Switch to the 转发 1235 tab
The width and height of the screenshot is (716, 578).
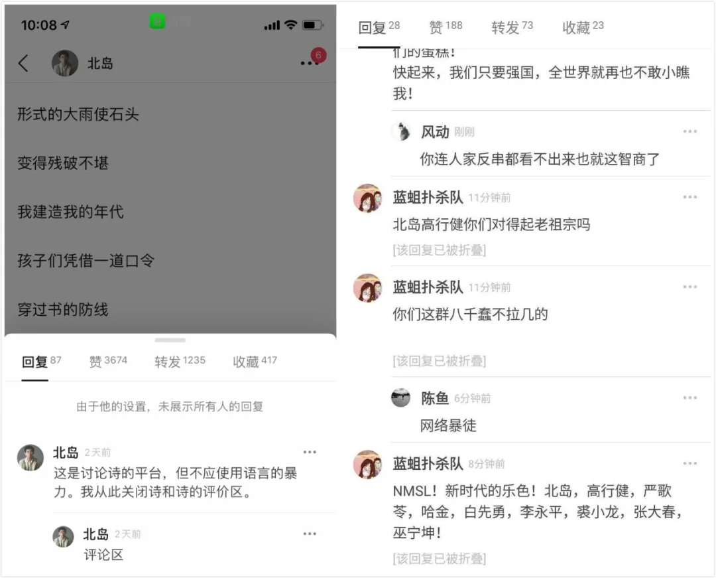(x=180, y=361)
